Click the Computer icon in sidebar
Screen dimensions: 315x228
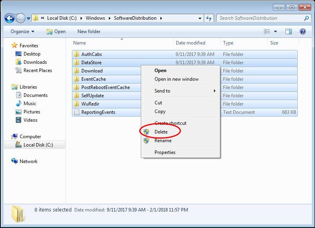[15, 136]
